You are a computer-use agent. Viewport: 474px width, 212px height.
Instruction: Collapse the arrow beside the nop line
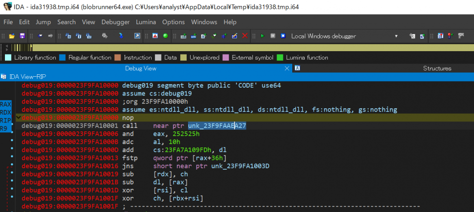[18, 118]
